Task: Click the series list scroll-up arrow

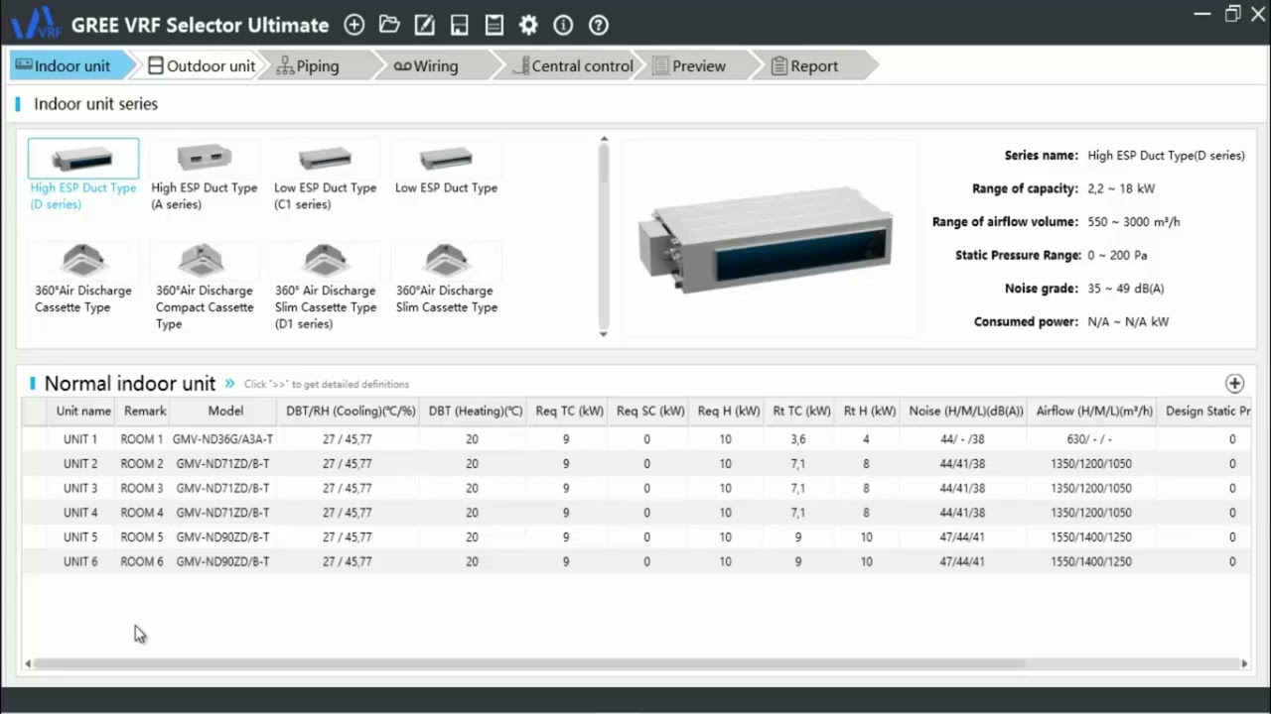Action: click(603, 141)
